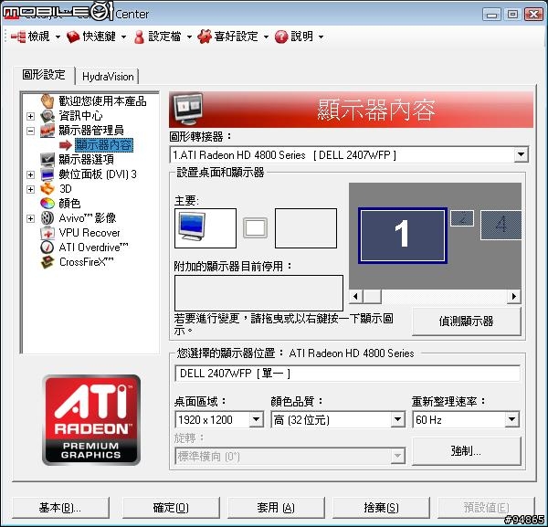This screenshot has width=548, height=527.
Task: Click the orange 3D cubes icon
Action: [x=47, y=189]
